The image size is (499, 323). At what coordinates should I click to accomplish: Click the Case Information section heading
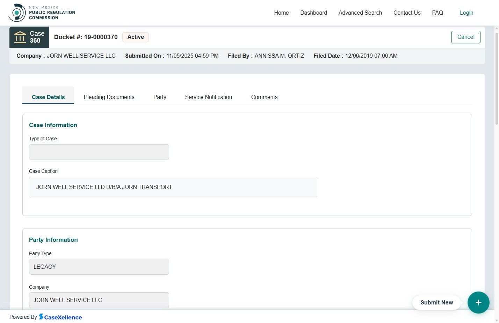pos(53,125)
